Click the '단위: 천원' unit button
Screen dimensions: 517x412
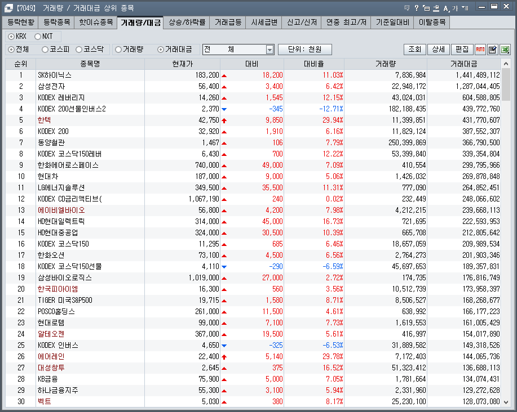coord(304,50)
